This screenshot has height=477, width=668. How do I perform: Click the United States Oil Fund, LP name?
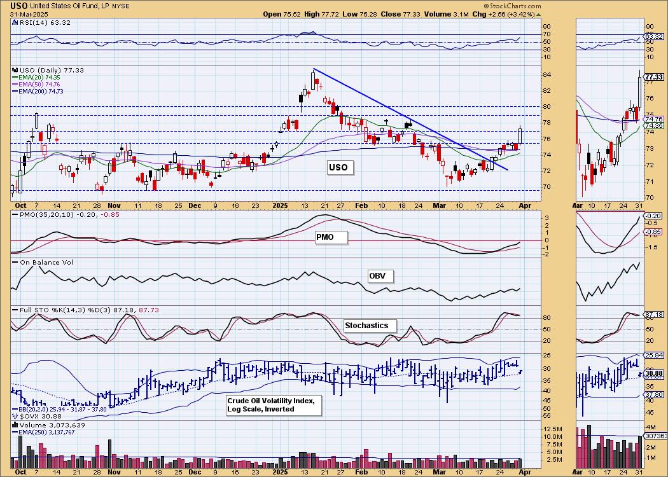tap(68, 6)
